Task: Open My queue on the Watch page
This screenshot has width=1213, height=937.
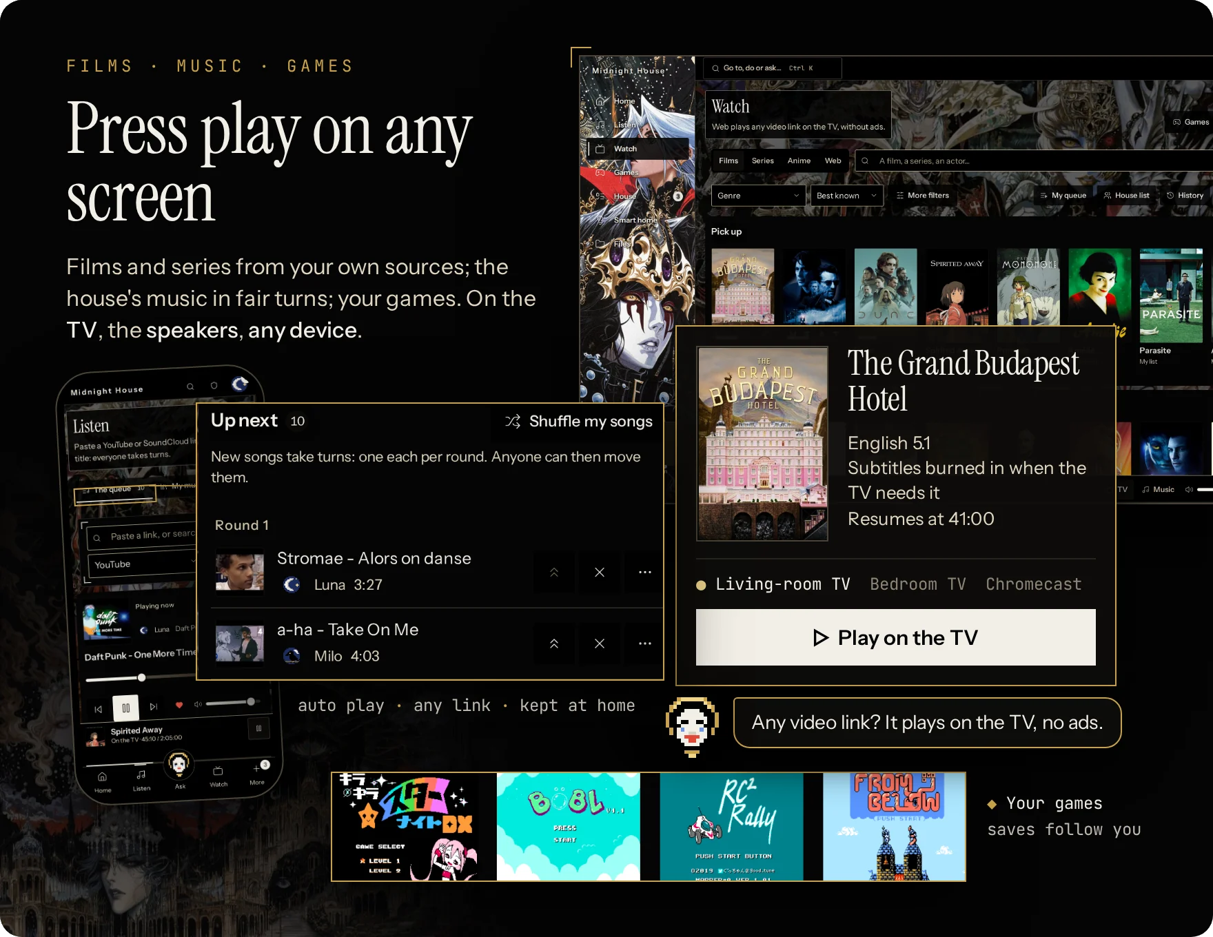Action: (x=1063, y=196)
